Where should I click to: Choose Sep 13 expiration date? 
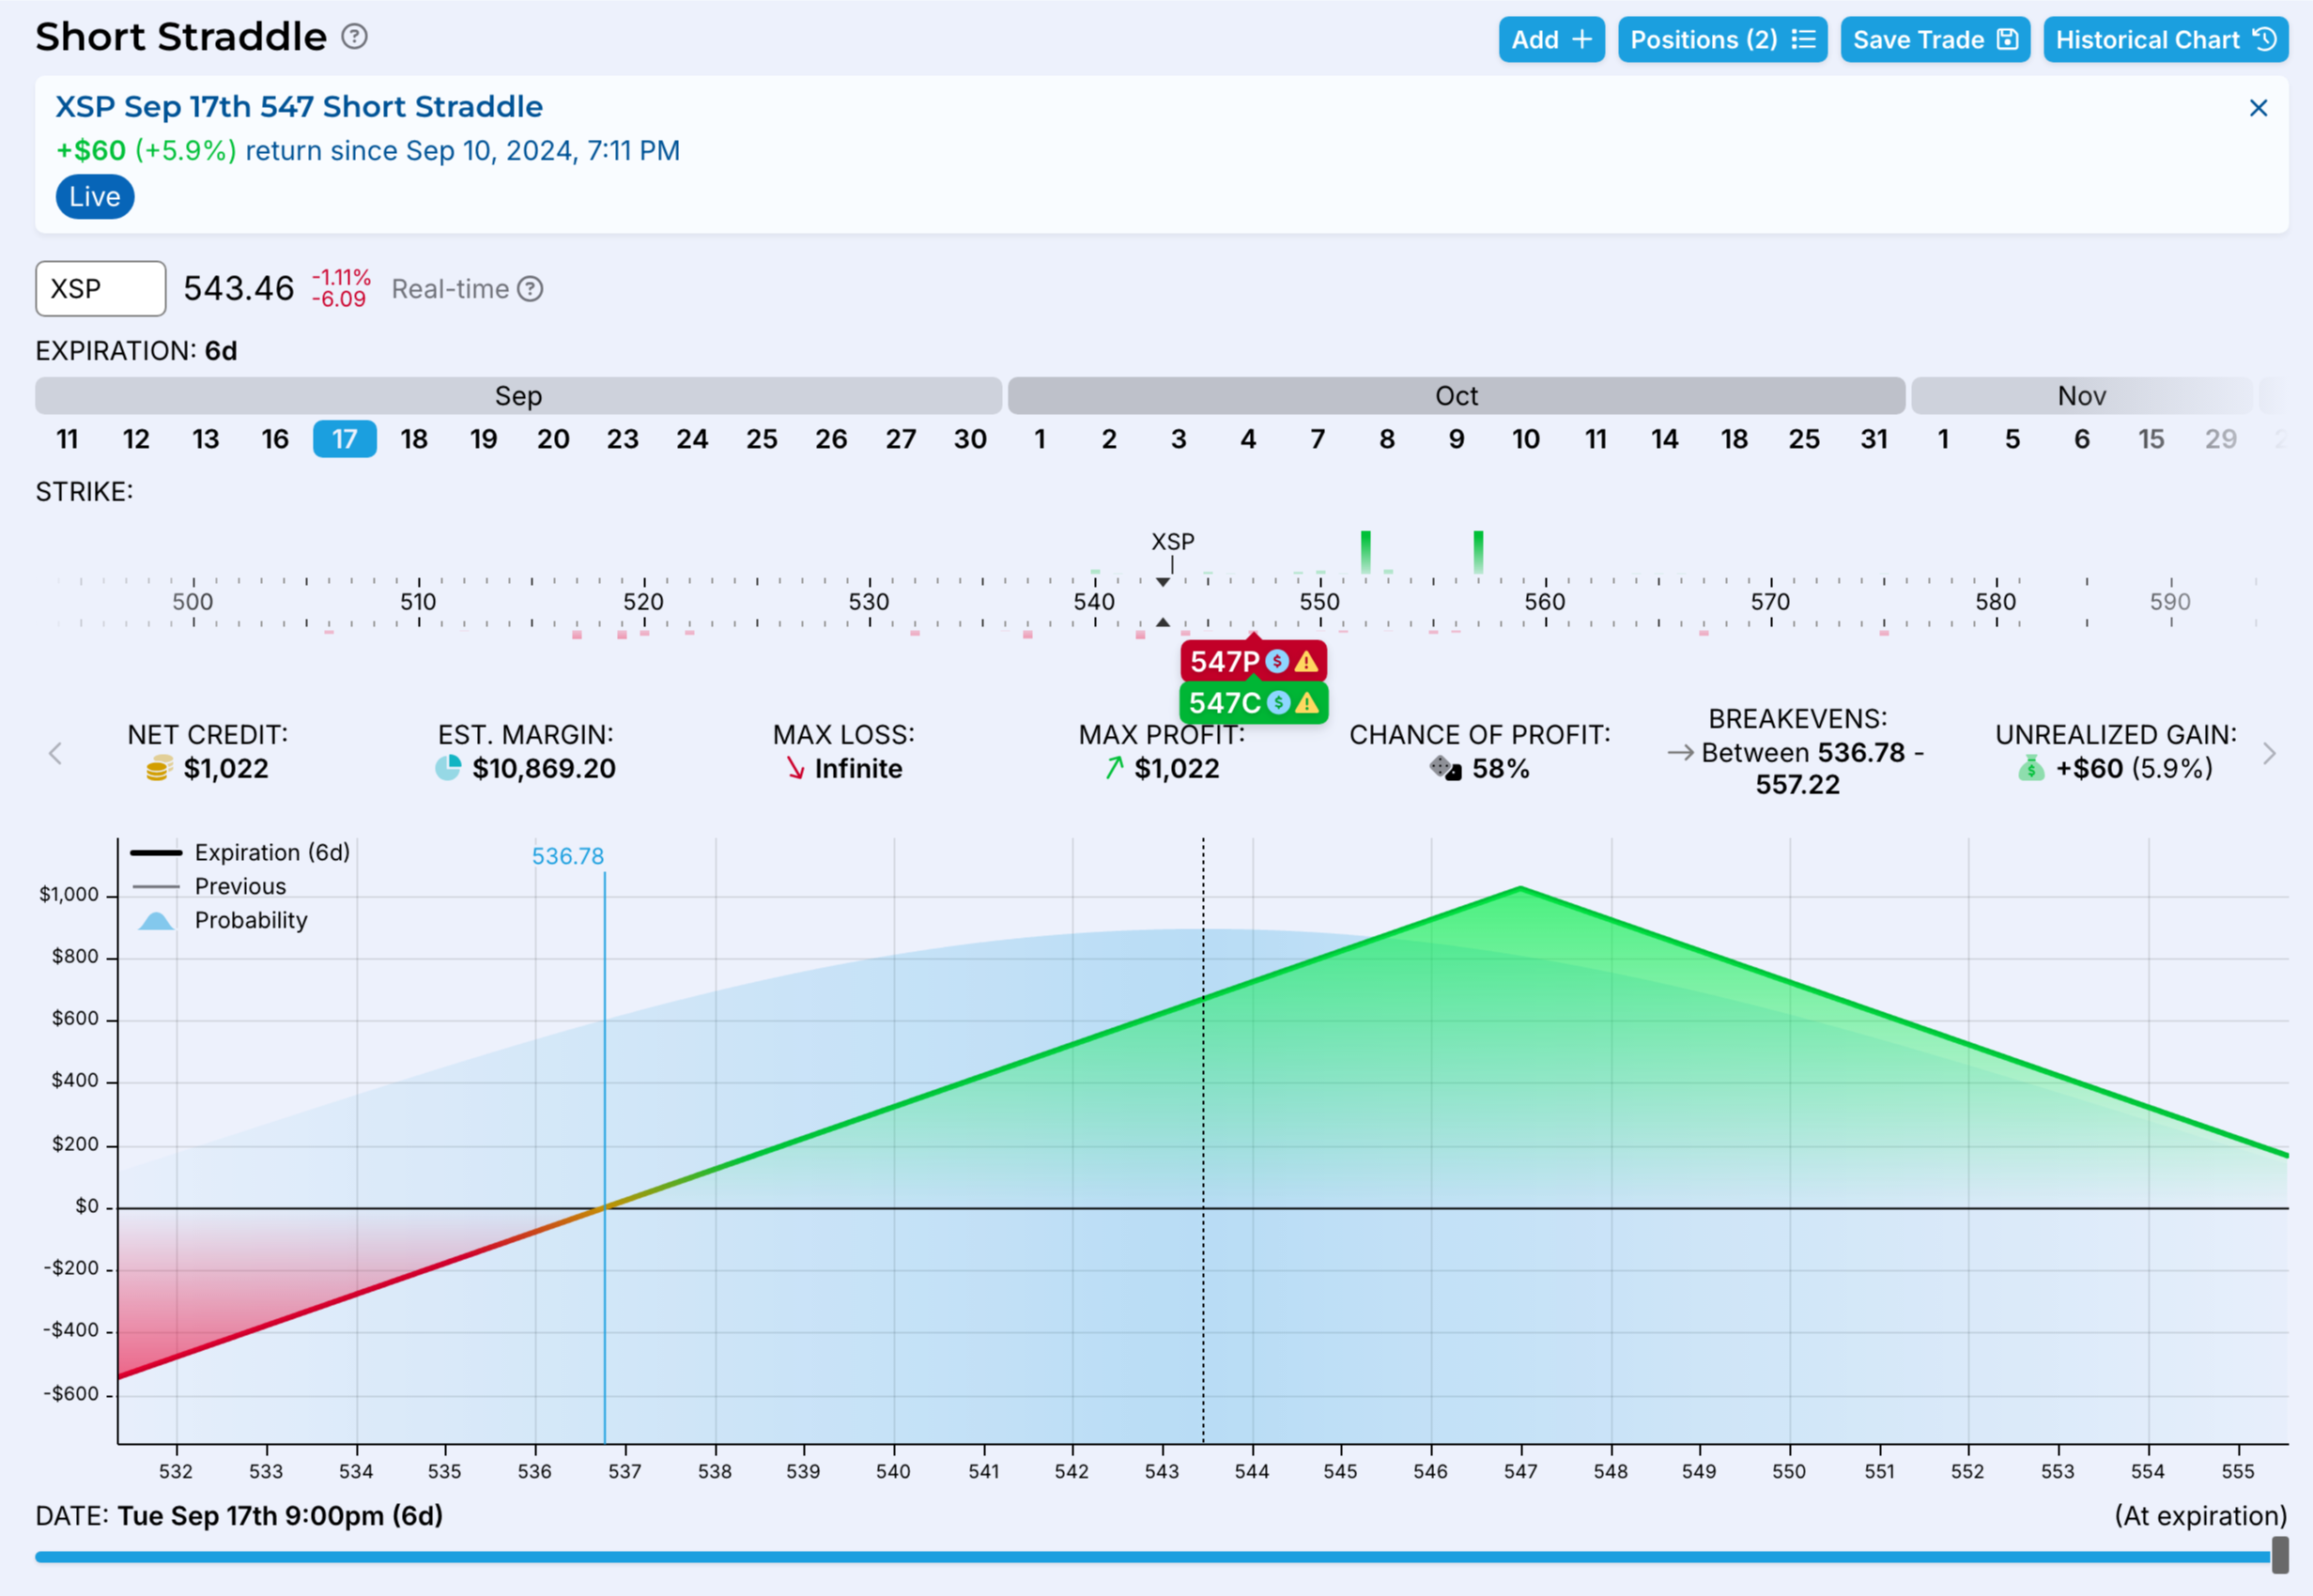tap(206, 439)
